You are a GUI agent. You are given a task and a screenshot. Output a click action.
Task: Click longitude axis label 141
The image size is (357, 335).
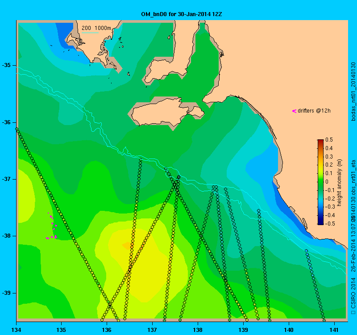[x=334, y=330]
